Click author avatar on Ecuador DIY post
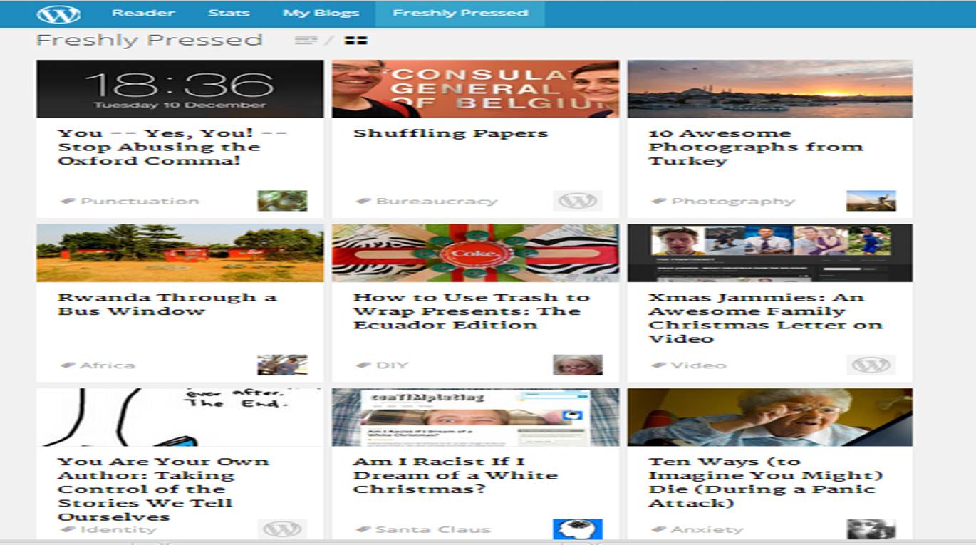This screenshot has height=545, width=976. (x=578, y=365)
